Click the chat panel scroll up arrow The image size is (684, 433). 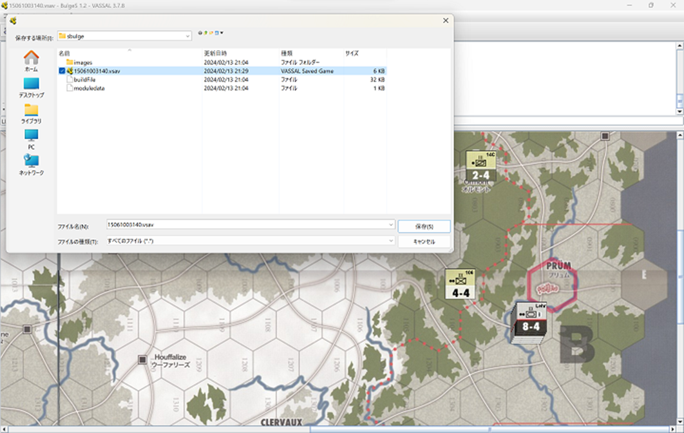[679, 45]
